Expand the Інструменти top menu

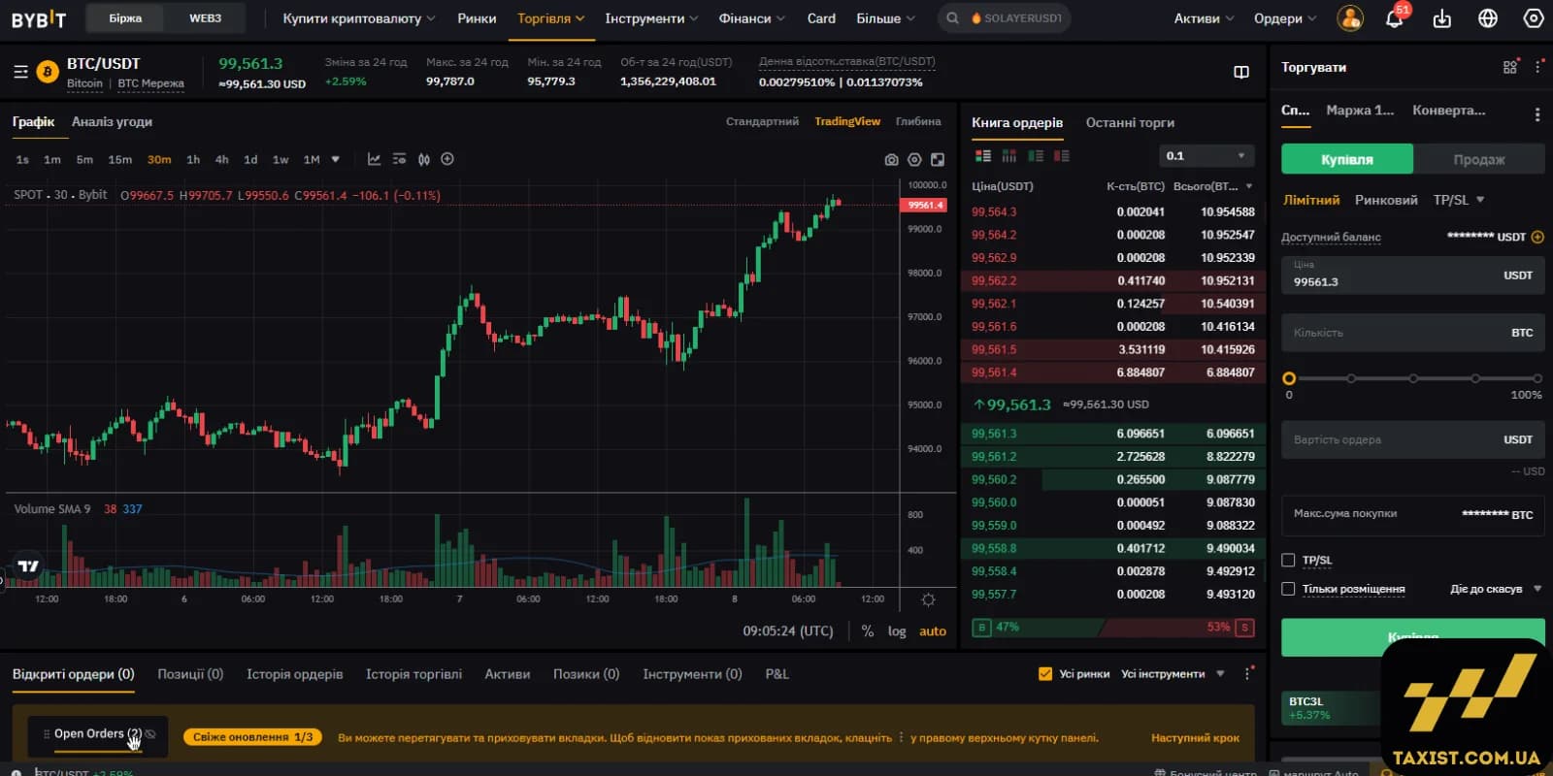click(x=651, y=18)
